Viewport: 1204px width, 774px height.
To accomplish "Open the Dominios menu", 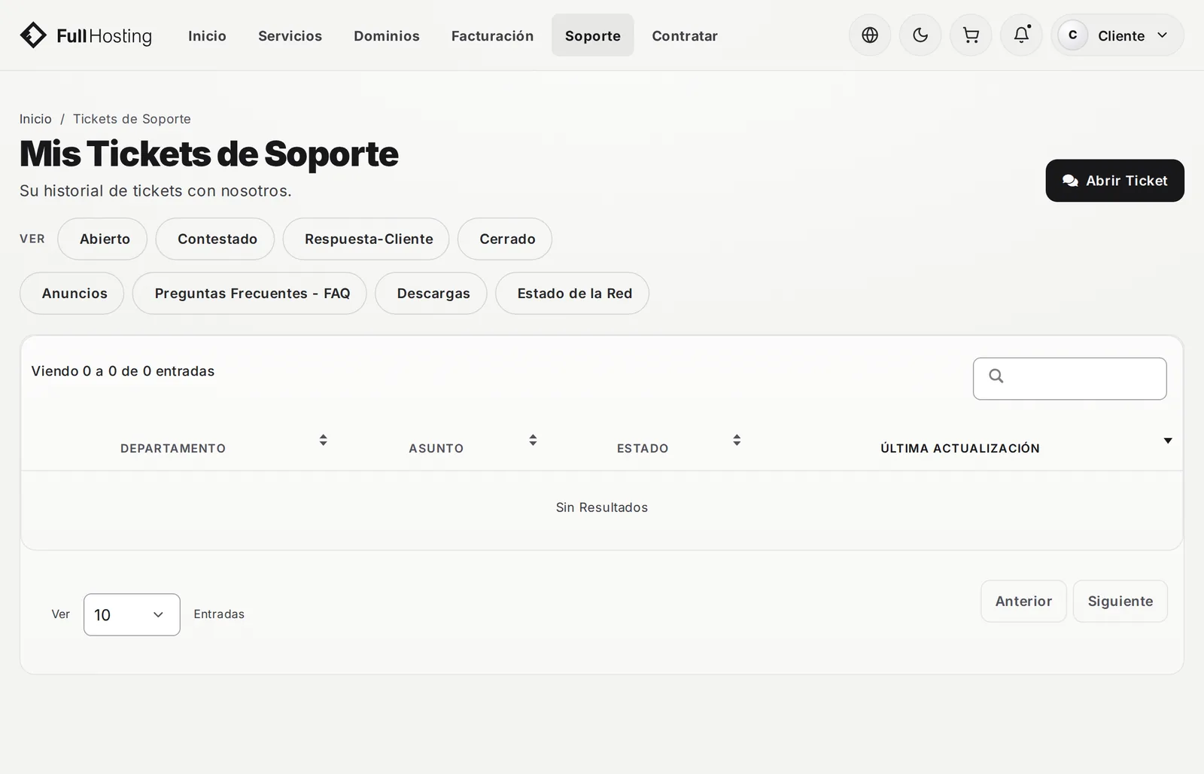I will tap(387, 35).
